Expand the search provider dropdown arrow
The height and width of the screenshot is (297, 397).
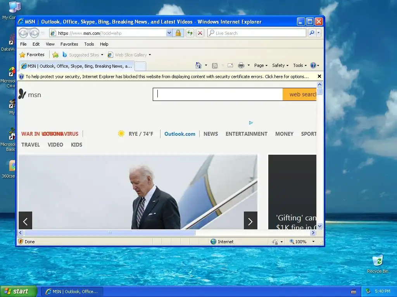(x=319, y=33)
